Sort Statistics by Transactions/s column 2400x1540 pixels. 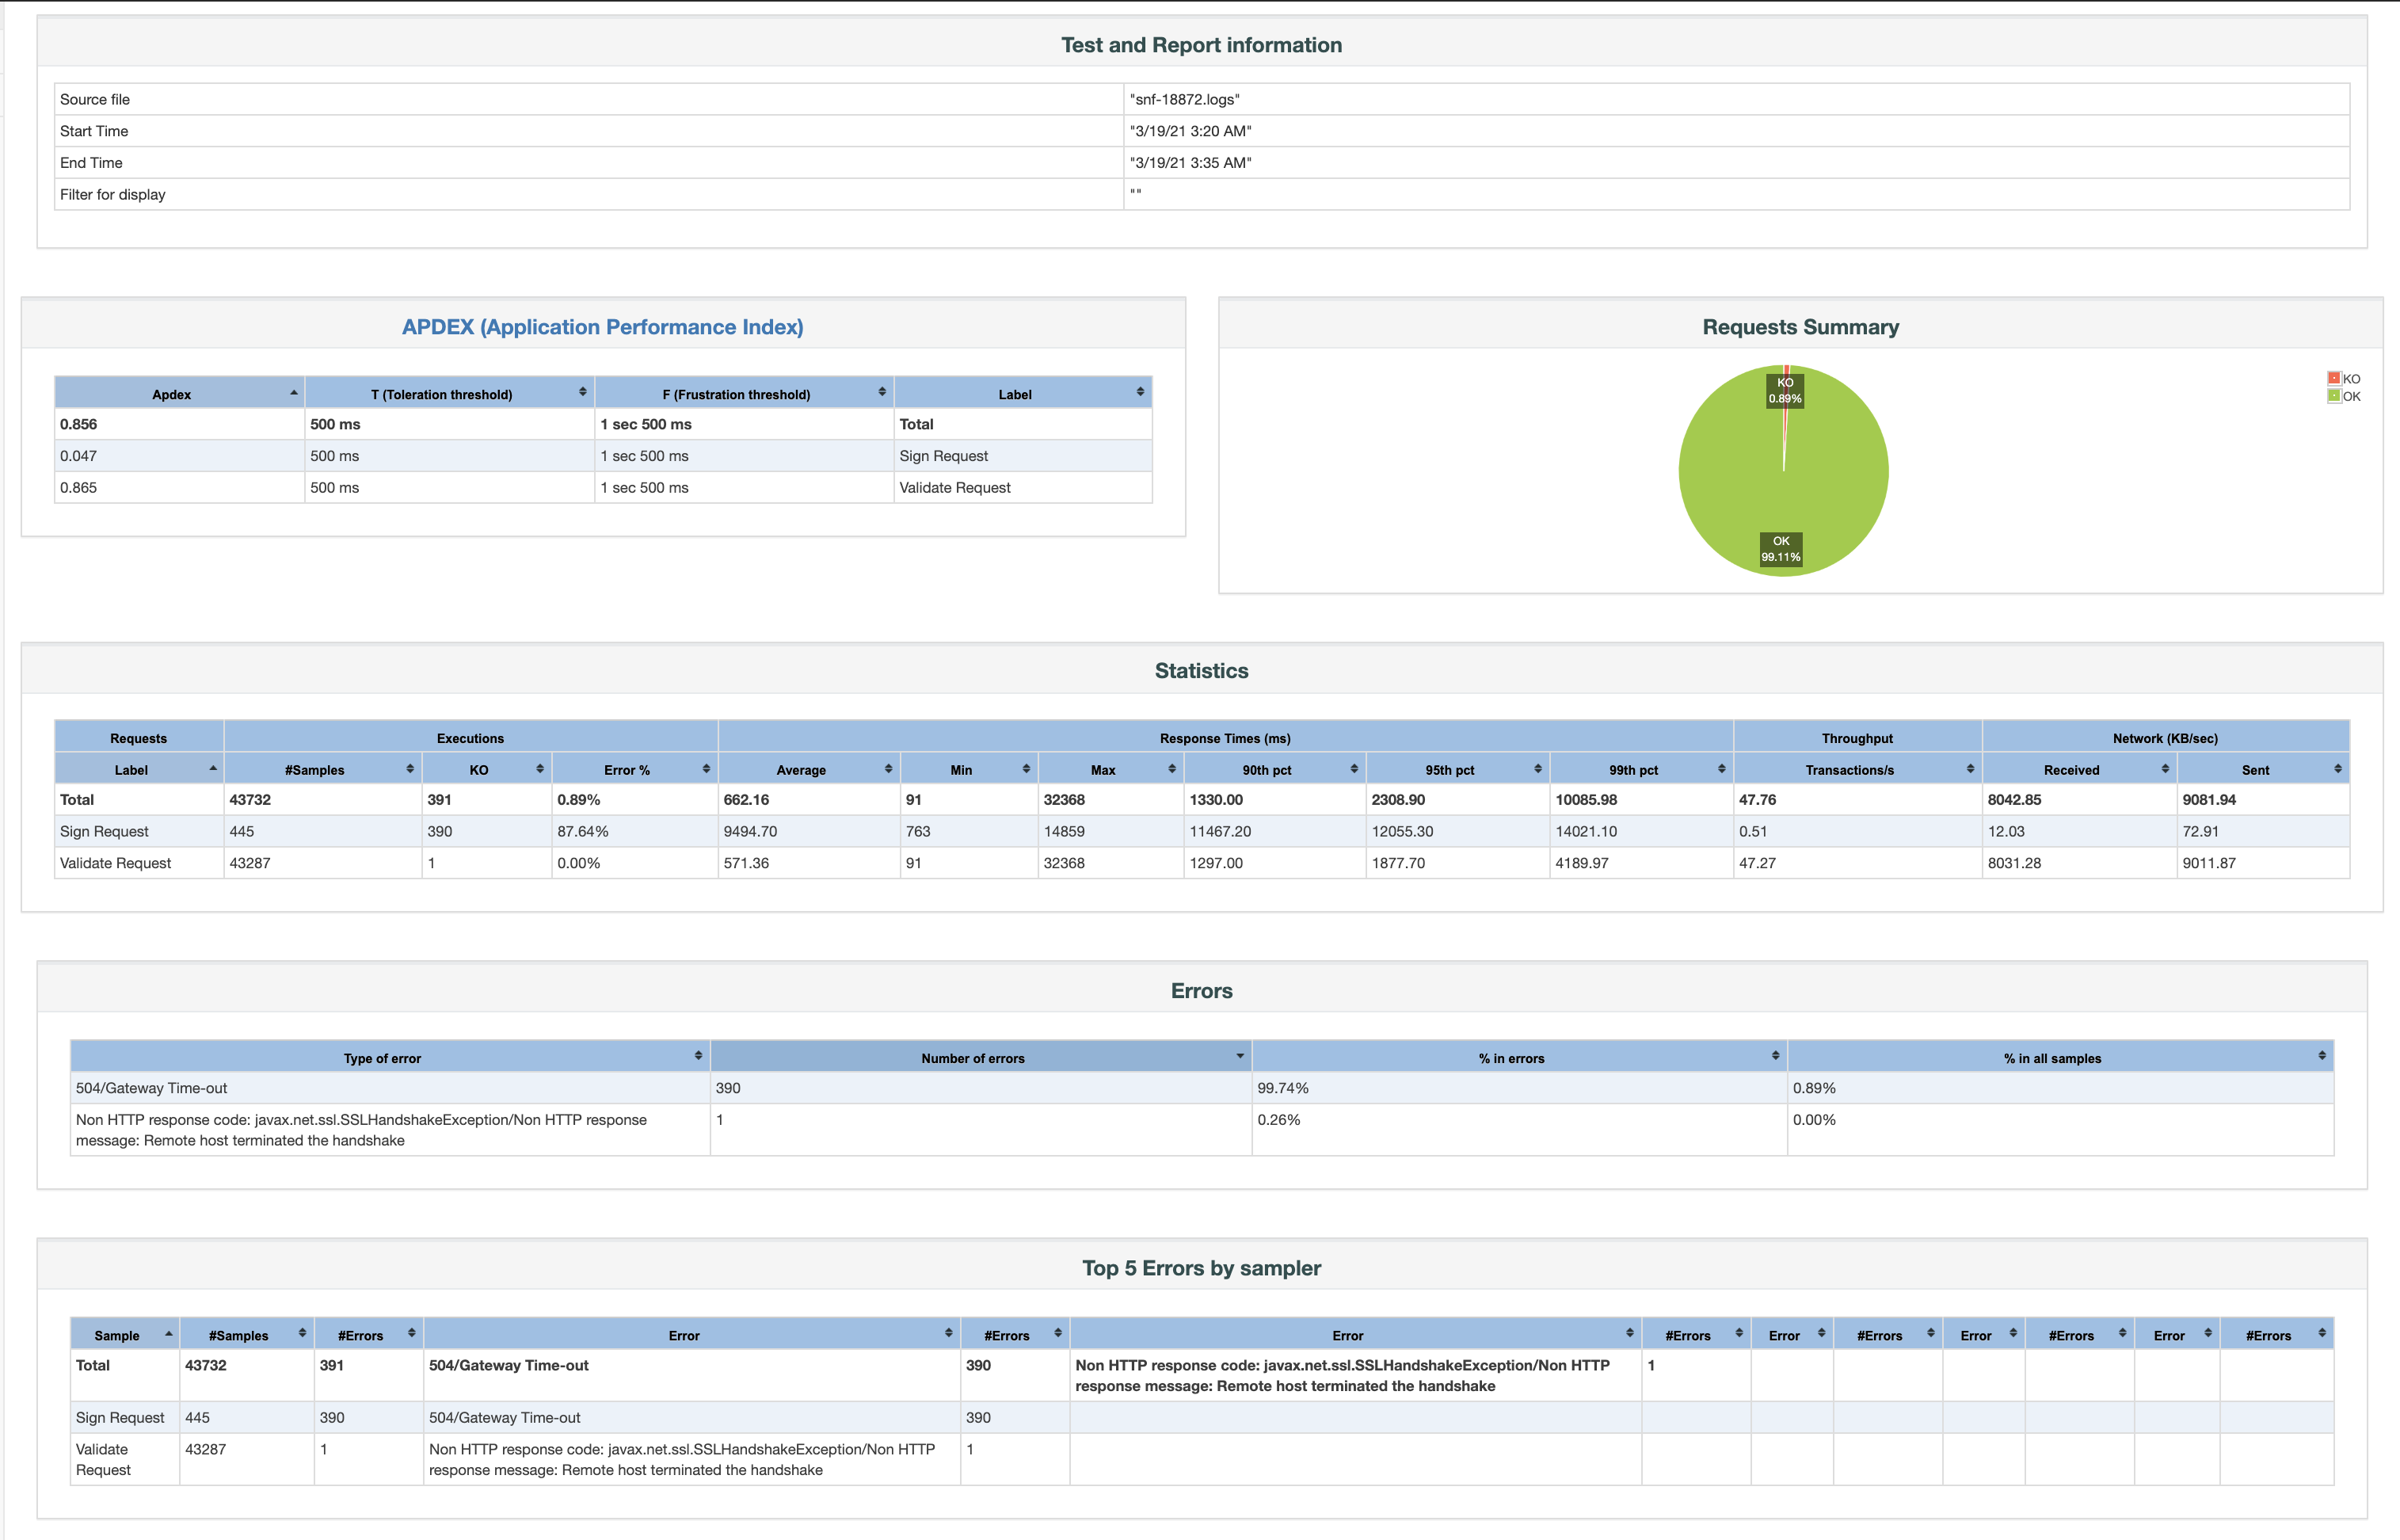click(1970, 769)
